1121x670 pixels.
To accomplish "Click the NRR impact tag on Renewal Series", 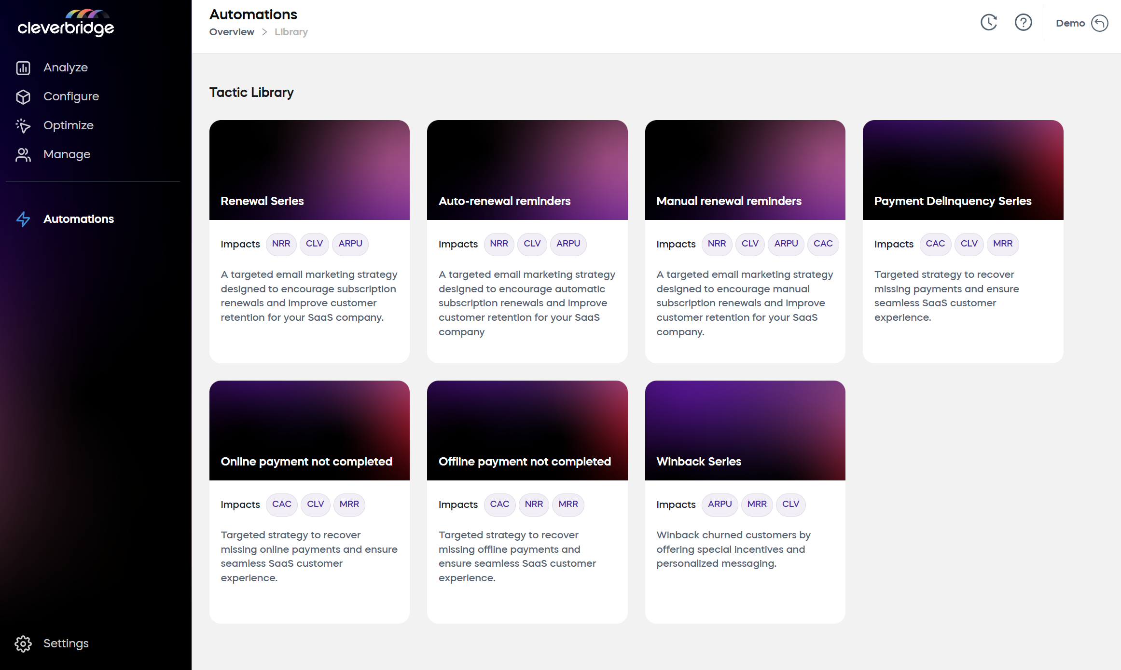I will pyautogui.click(x=280, y=243).
